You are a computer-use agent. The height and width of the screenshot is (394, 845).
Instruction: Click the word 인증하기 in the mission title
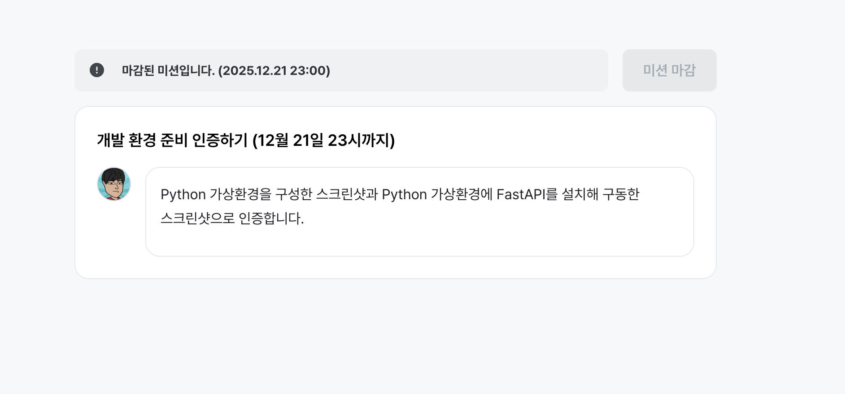[220, 140]
